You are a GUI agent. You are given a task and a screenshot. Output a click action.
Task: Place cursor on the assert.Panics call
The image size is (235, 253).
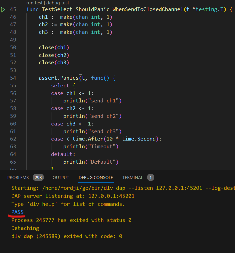pos(58,78)
